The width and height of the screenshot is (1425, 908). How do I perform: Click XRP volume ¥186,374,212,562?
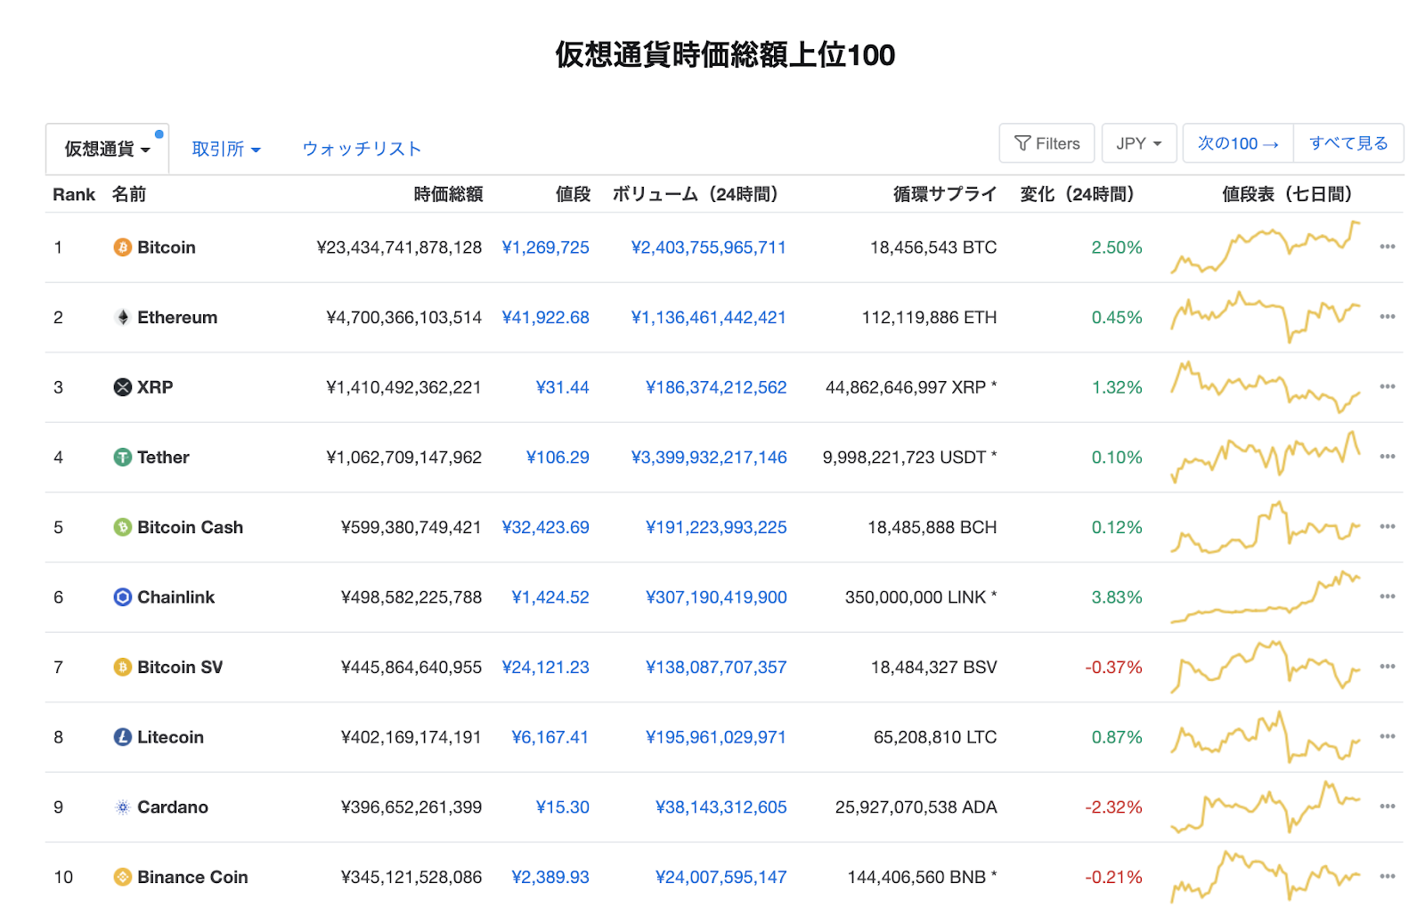716,387
